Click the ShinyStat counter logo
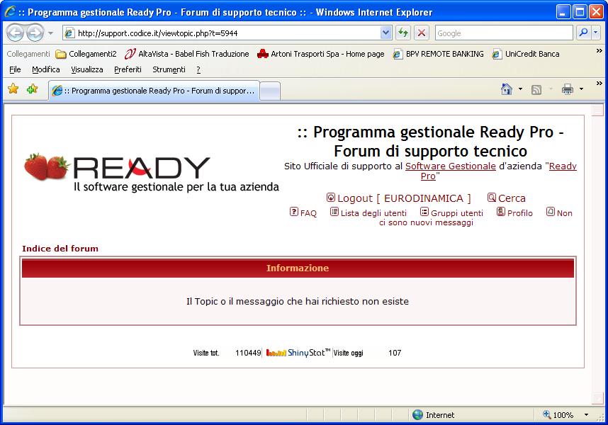 coord(298,353)
